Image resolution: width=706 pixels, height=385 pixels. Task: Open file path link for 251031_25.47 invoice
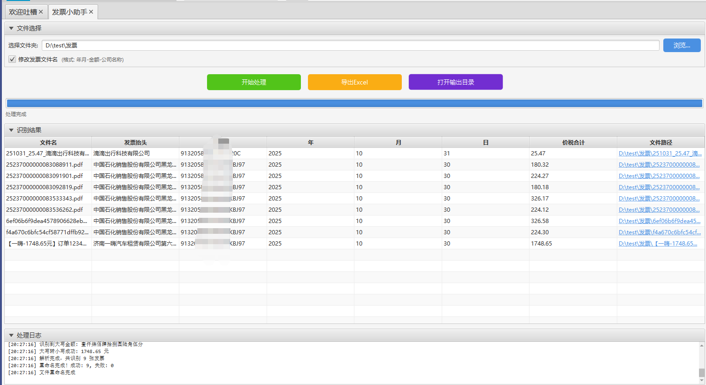click(660, 154)
